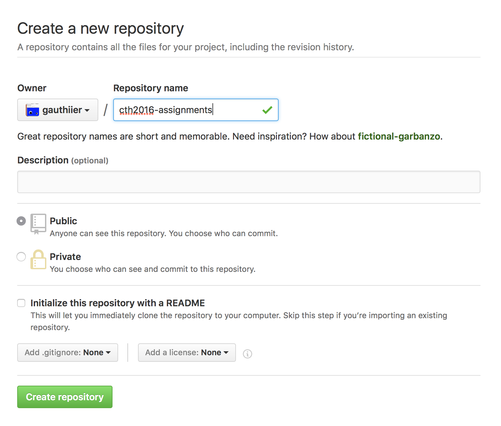Click the Public repository book icon
This screenshot has height=426, width=501.
(38, 224)
